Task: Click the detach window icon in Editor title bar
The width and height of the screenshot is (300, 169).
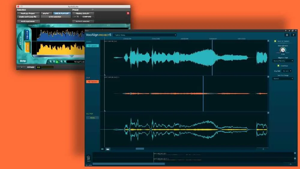Action: coord(292,31)
